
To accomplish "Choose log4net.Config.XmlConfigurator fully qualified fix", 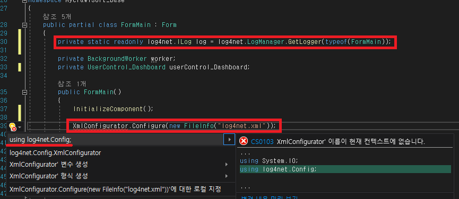I will tap(55, 152).
